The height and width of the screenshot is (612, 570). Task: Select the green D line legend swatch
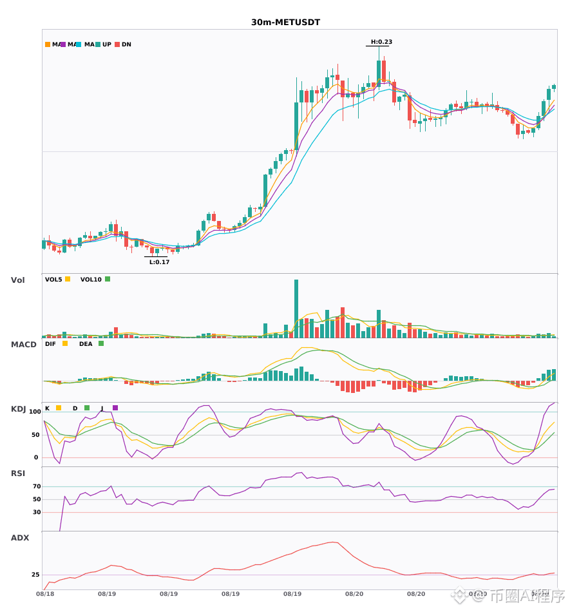pos(87,408)
